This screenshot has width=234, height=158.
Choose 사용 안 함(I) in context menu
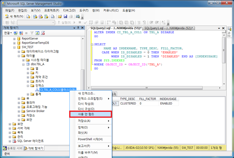click(x=91, y=114)
